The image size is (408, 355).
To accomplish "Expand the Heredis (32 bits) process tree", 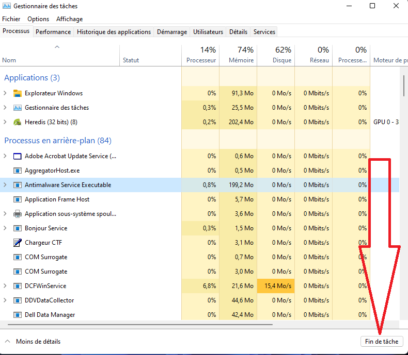I will pyautogui.click(x=5, y=122).
